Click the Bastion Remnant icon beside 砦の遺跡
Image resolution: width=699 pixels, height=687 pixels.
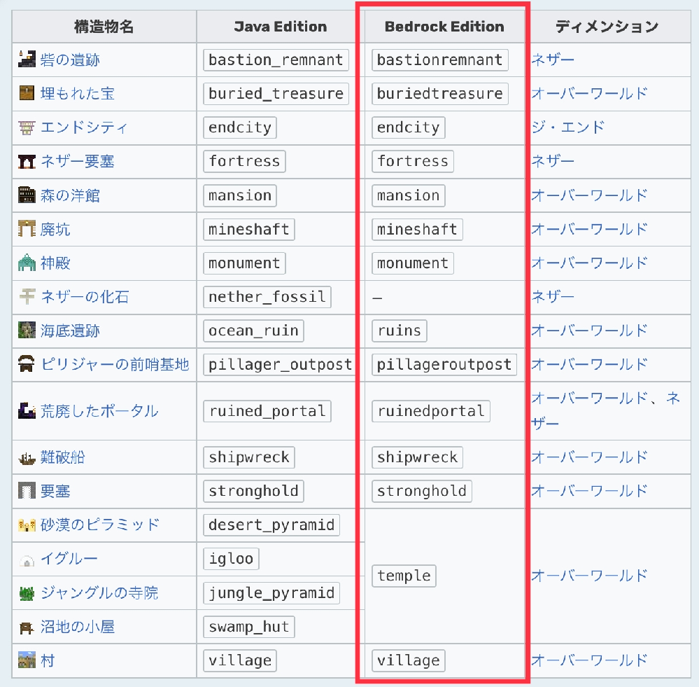click(27, 60)
